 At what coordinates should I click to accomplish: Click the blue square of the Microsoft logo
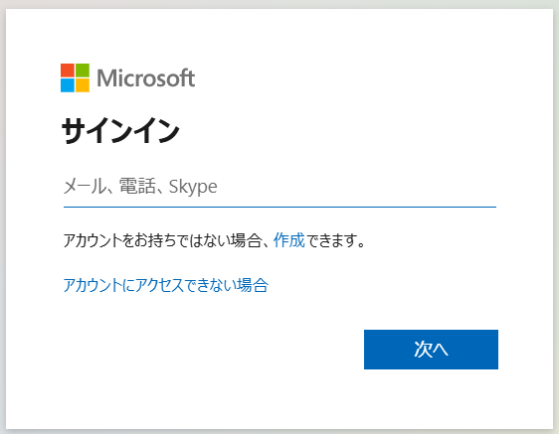68,85
